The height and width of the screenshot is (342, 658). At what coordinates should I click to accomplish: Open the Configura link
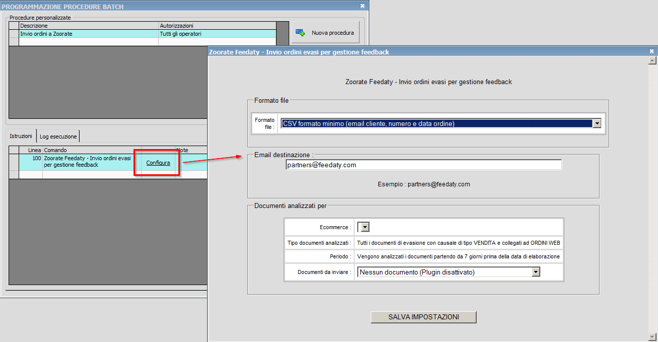point(158,163)
